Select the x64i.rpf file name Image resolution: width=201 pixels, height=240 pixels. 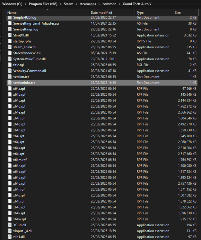coord(19,136)
